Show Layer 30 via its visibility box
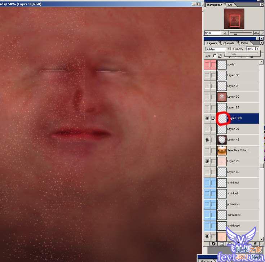 click(207, 97)
